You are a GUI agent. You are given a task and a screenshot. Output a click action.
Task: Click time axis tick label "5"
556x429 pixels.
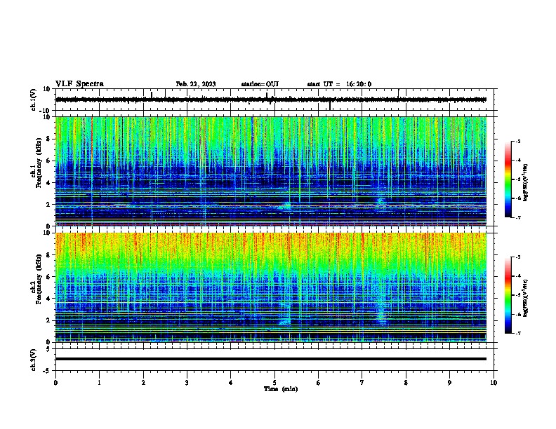[274, 383]
